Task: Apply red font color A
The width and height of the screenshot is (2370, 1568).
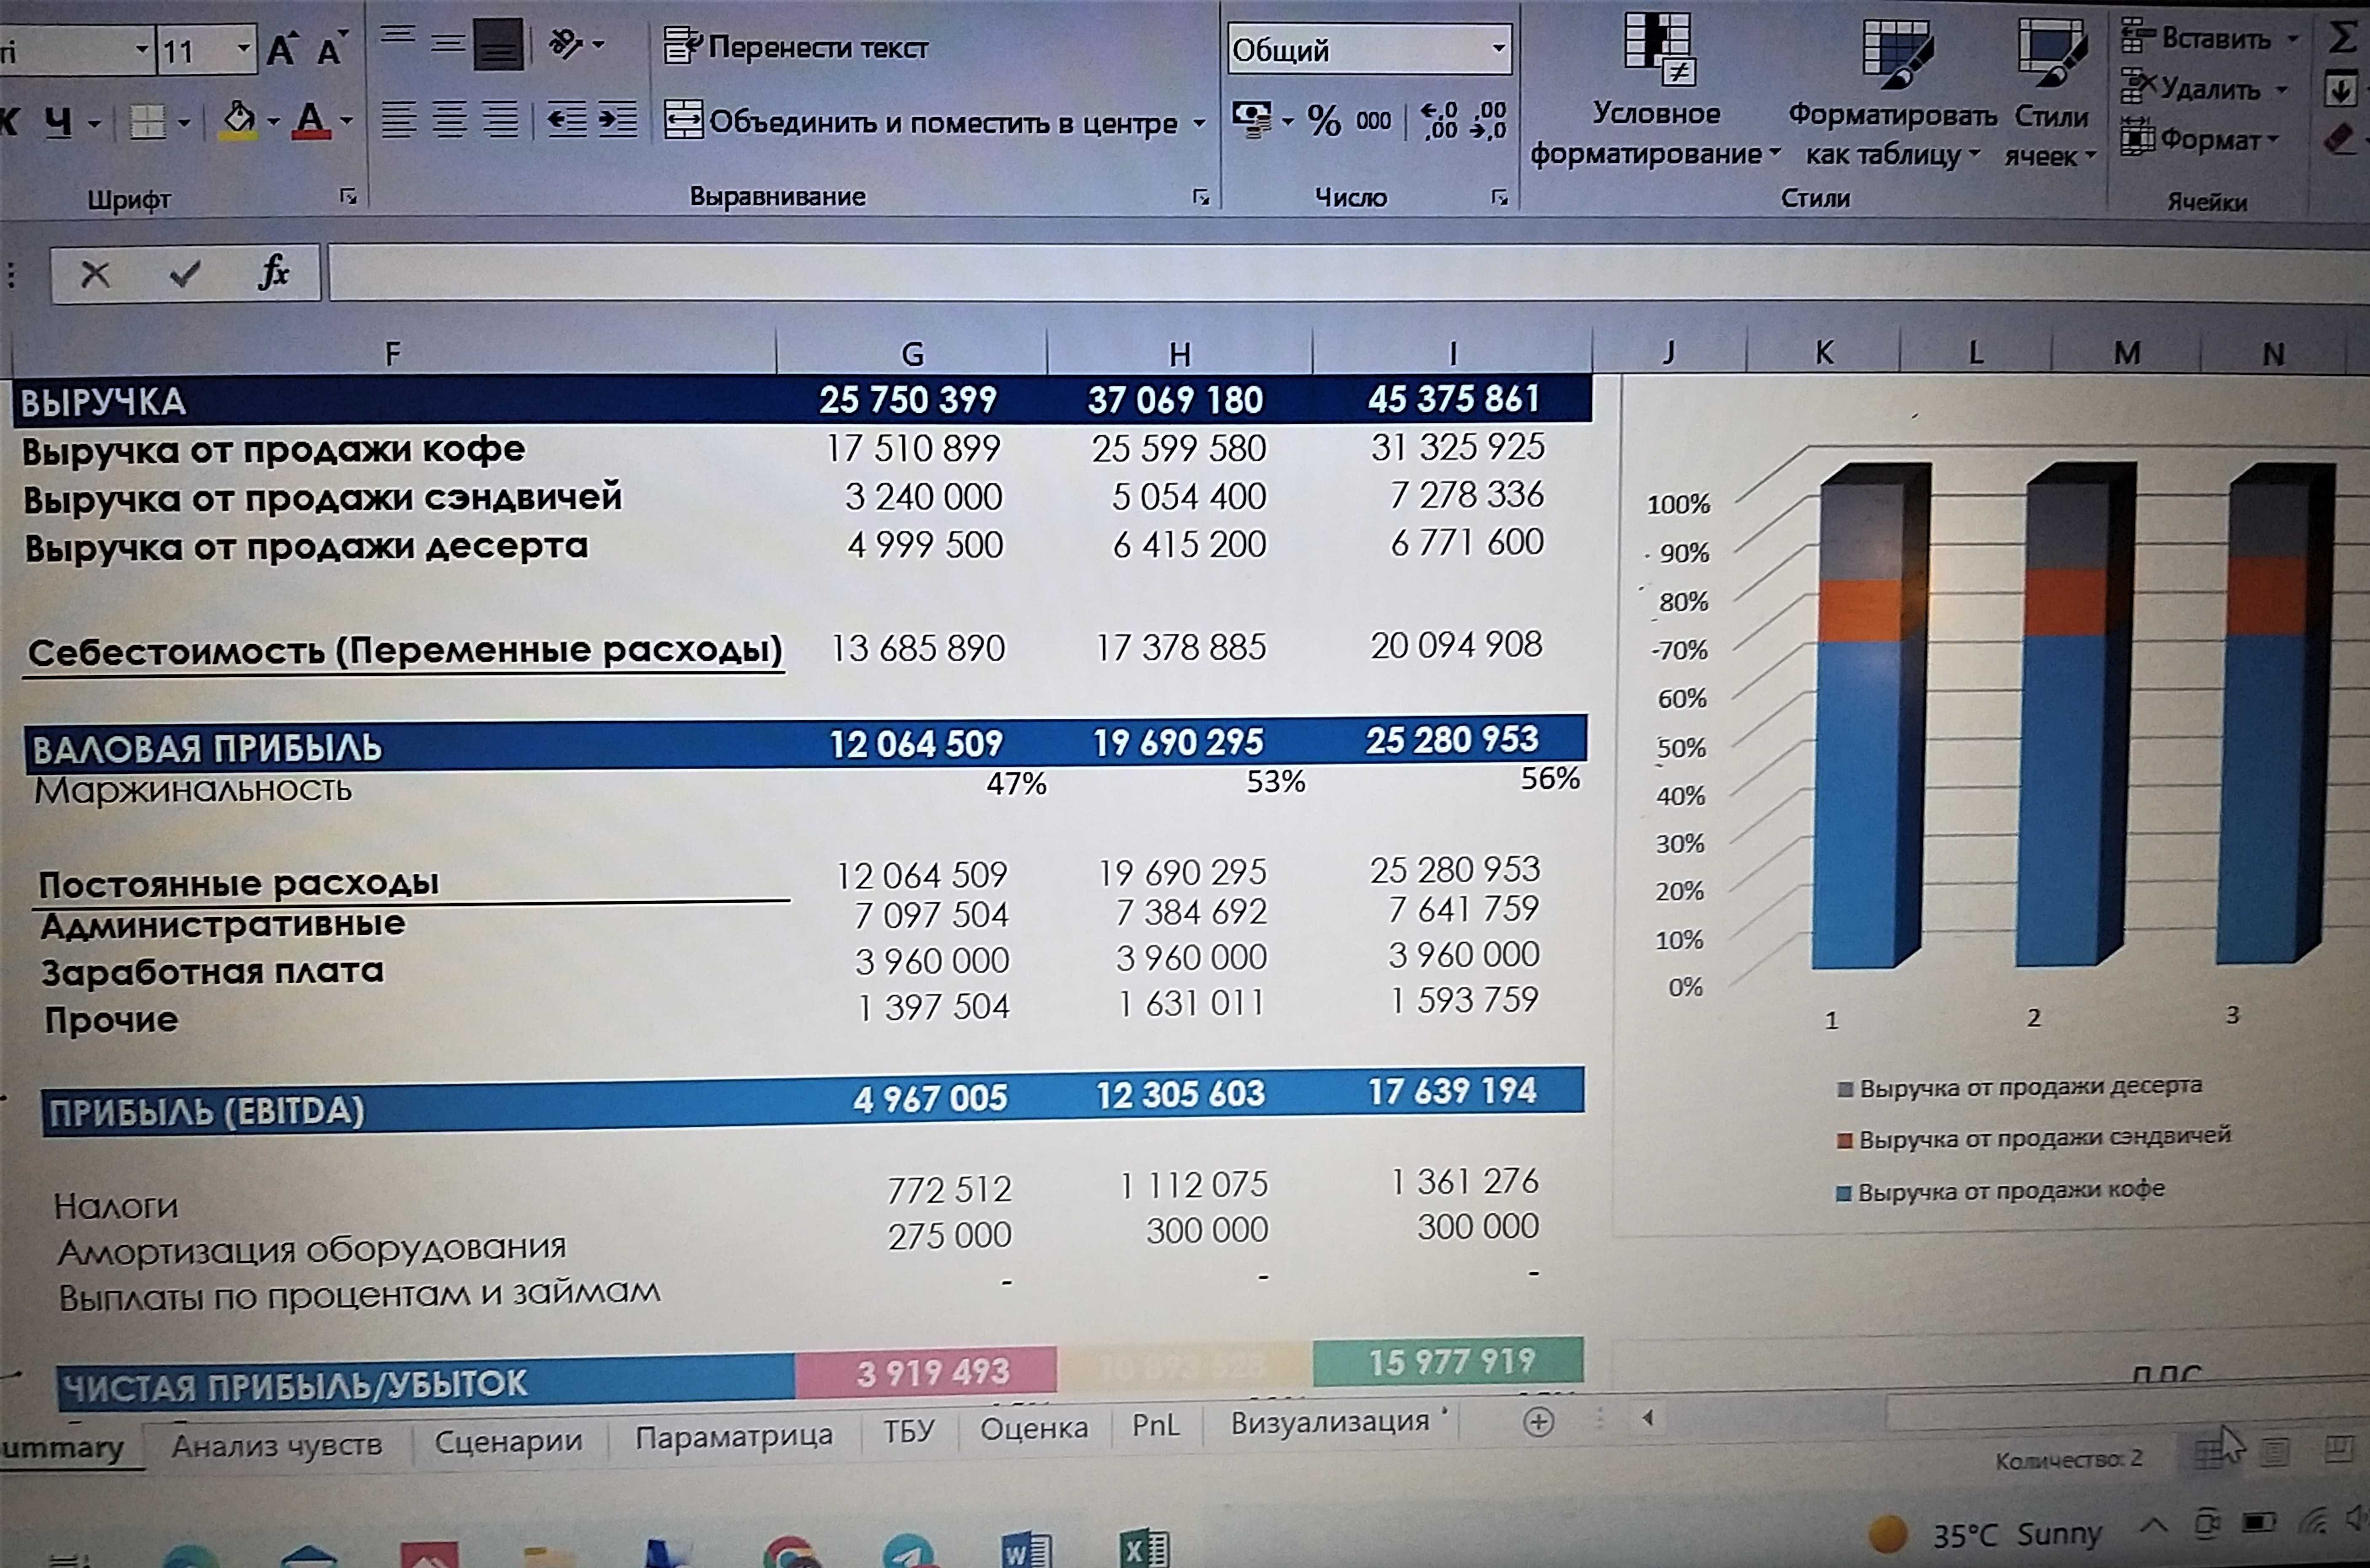Action: (x=311, y=122)
